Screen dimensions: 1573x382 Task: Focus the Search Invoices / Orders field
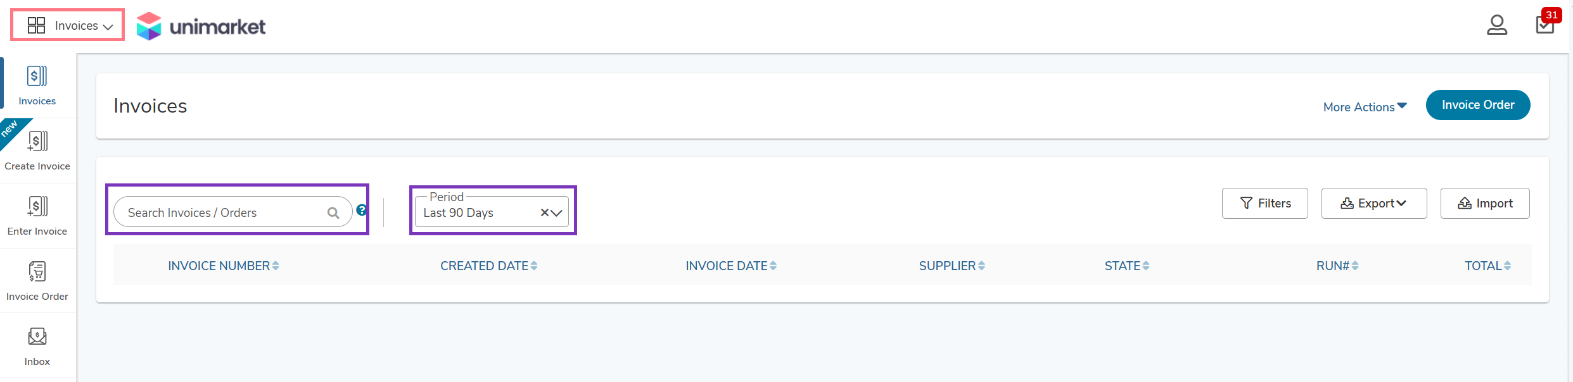[232, 213]
